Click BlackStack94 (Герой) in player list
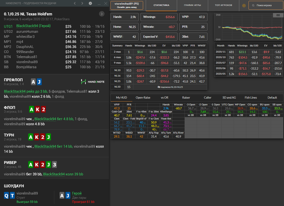Screen dimensions: 284x206 [33, 26]
